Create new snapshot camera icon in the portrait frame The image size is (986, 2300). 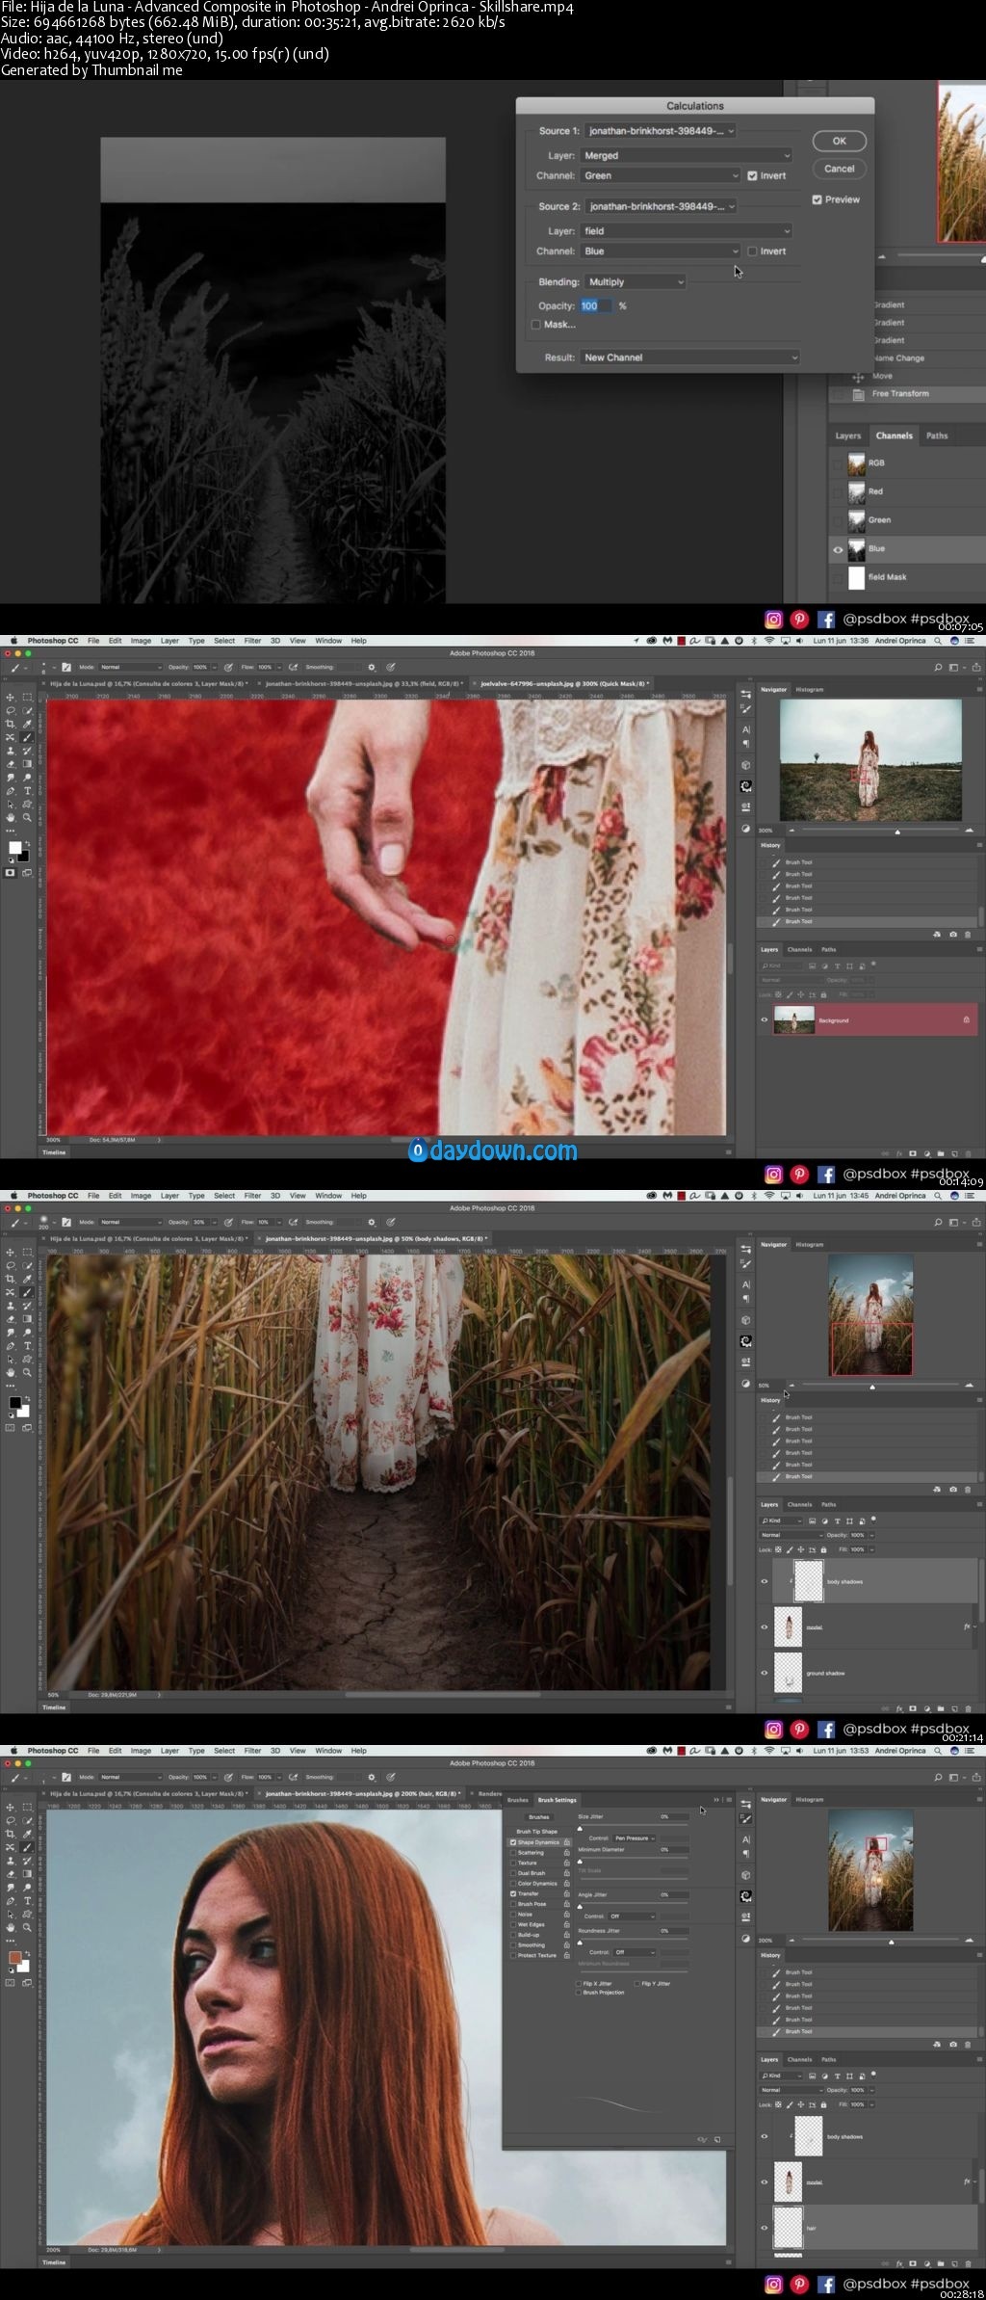click(953, 2044)
